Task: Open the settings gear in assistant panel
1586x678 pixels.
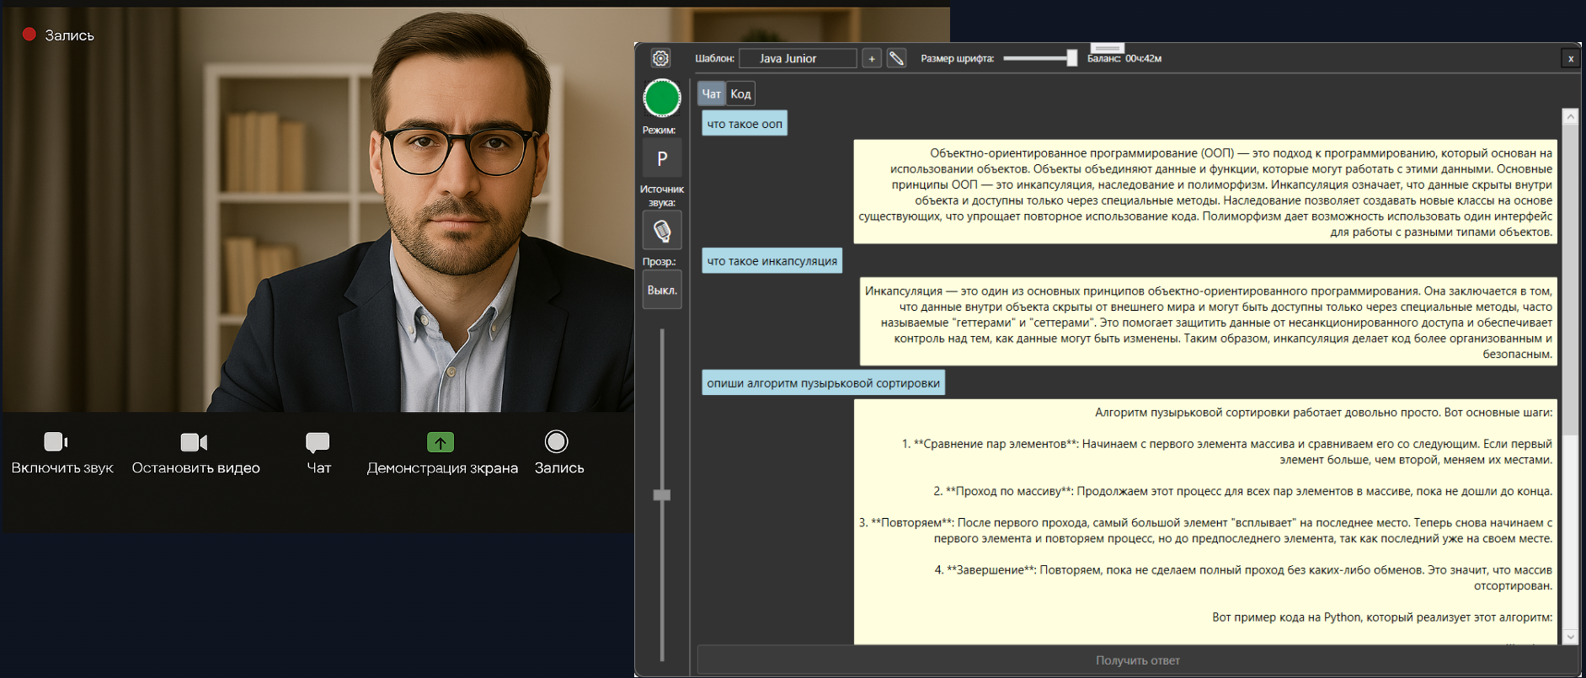Action: [660, 58]
